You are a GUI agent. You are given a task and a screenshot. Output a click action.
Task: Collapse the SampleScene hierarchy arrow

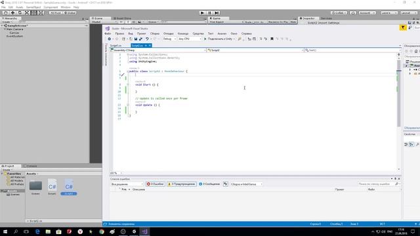[2, 26]
